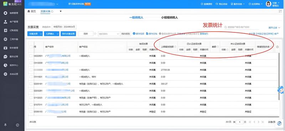Tick the checkbox for the 27755.05 row

click(x=31, y=70)
